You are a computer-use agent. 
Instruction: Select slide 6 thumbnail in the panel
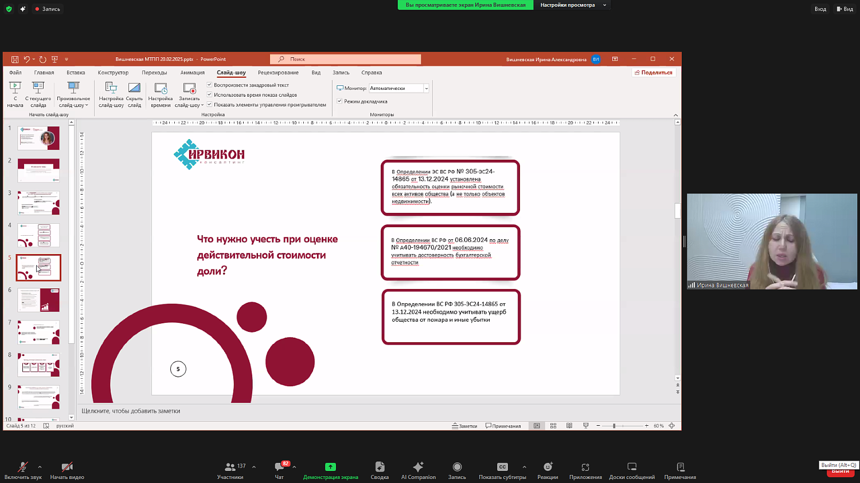[38, 300]
